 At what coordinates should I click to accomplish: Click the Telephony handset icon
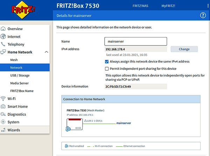pyautogui.click(x=3, y=44)
